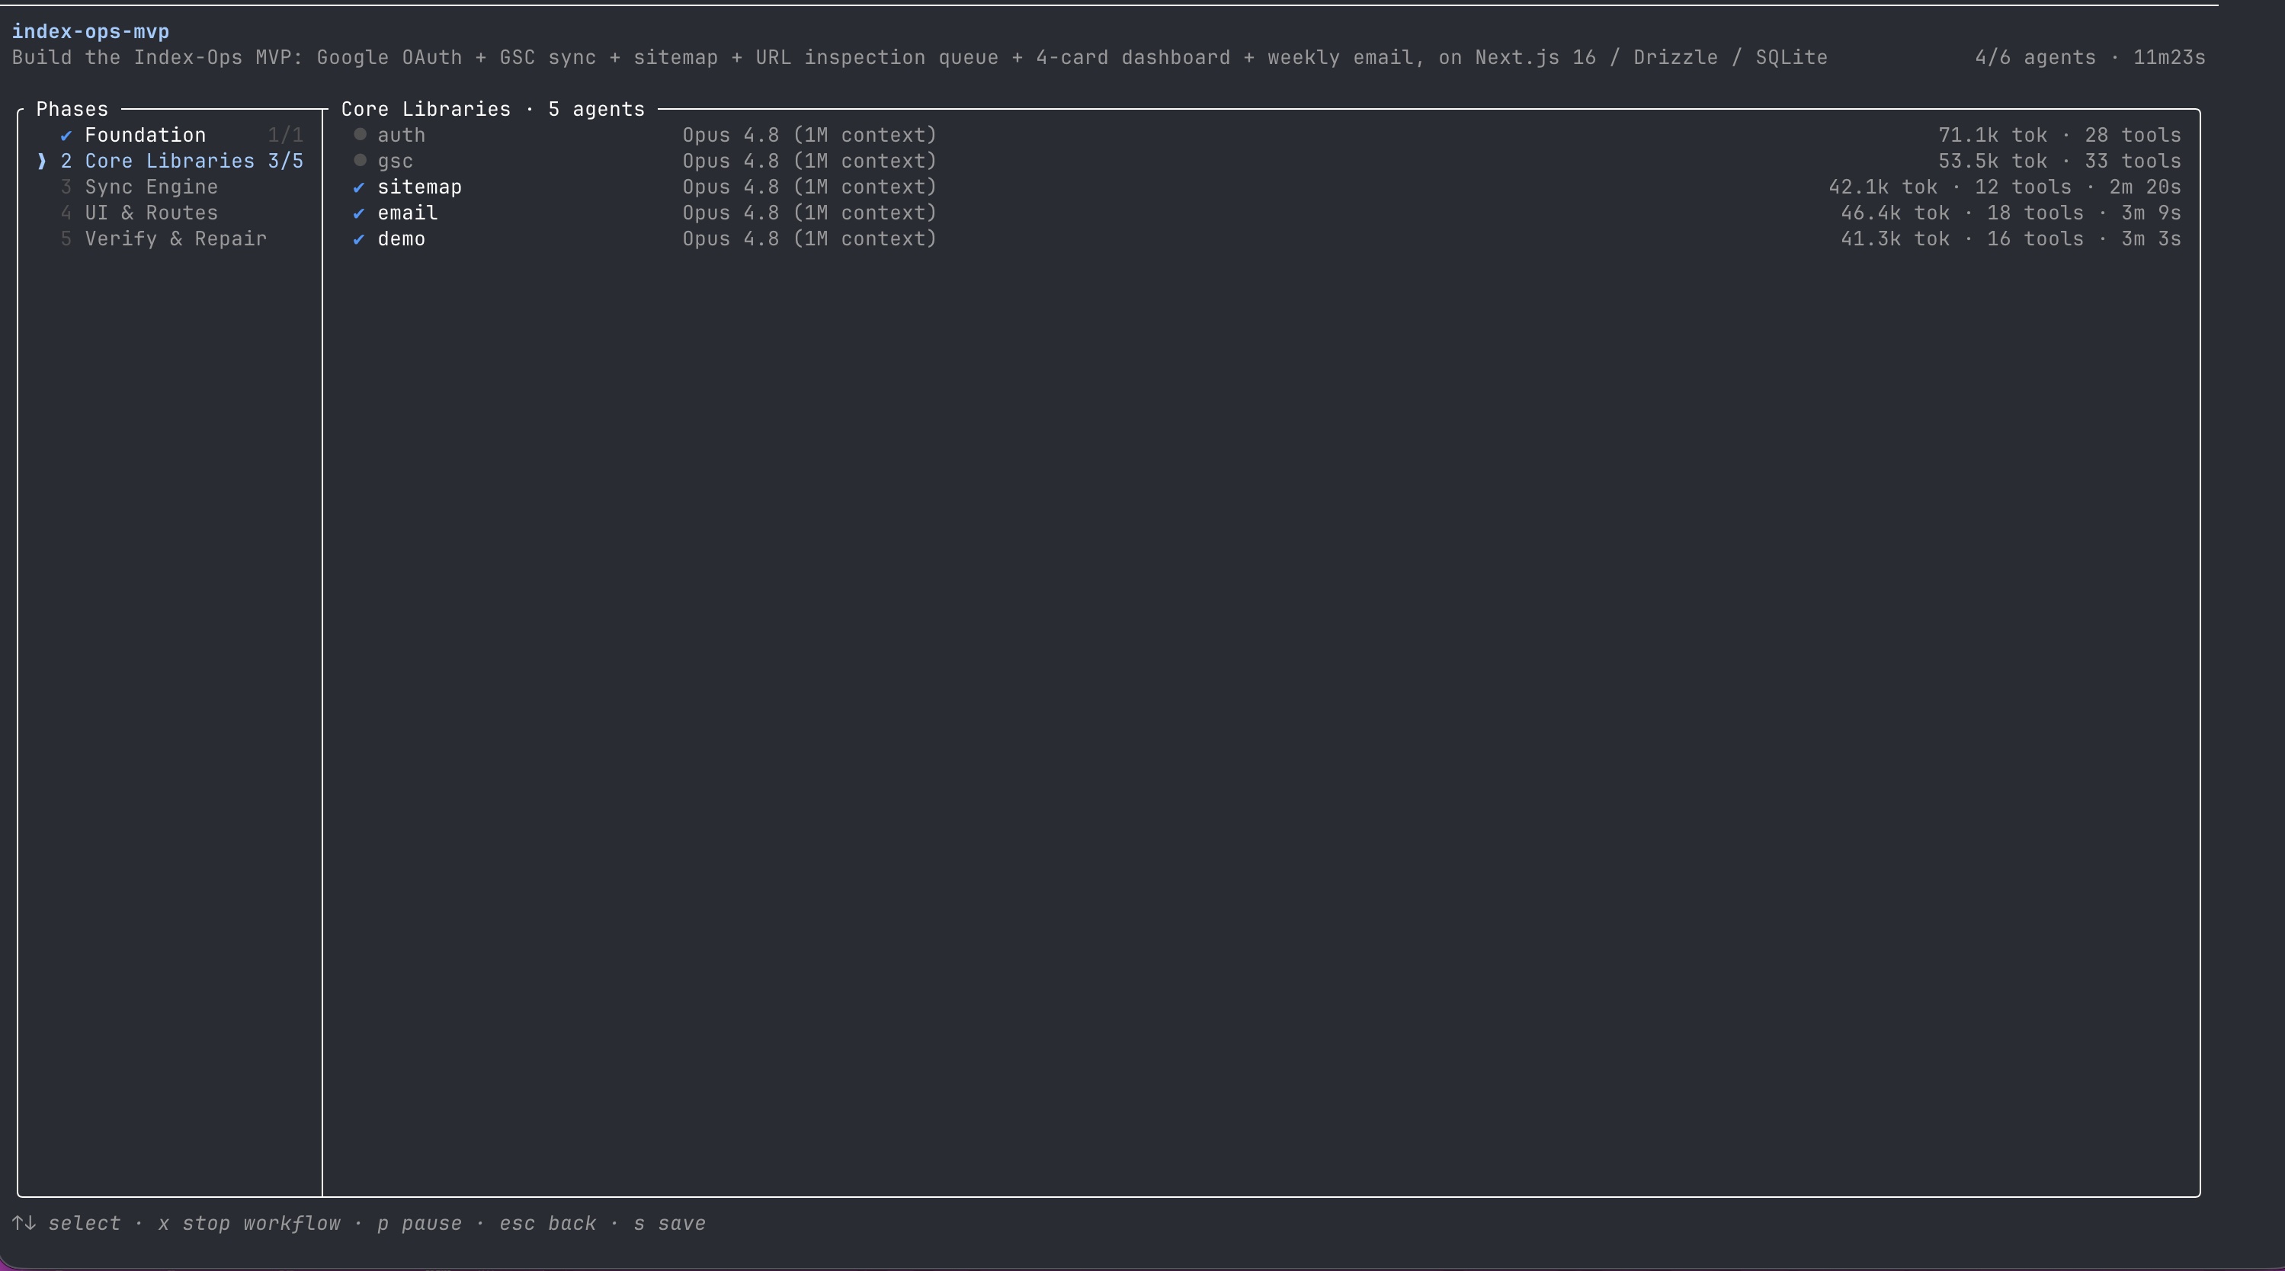Click the checkmark beside sitemap agent
This screenshot has height=1271, width=2285.
coord(358,187)
